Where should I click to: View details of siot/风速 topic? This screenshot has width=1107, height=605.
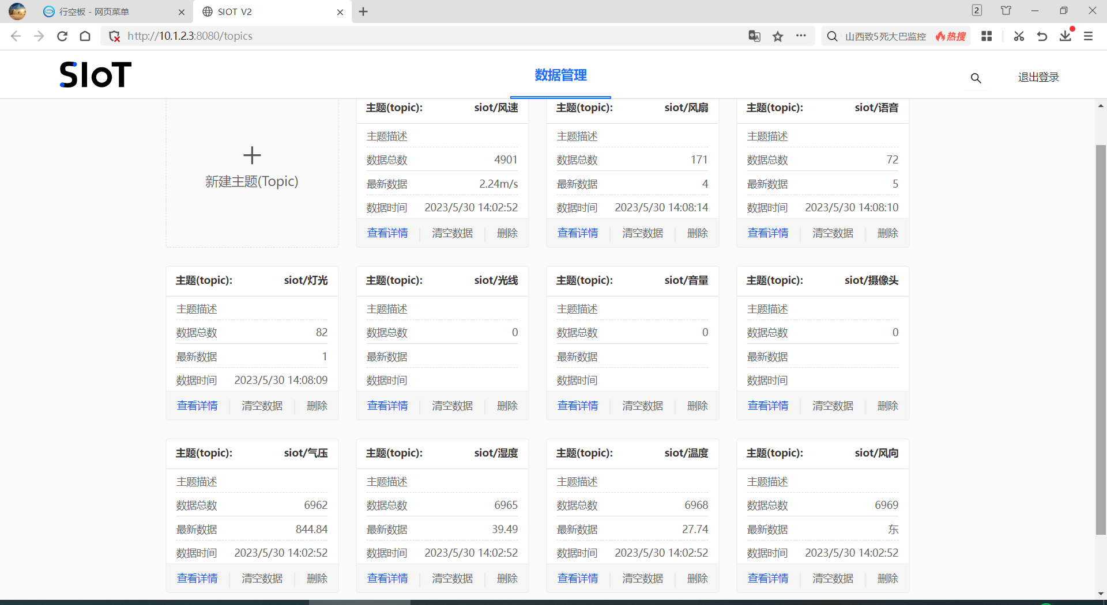(x=387, y=233)
